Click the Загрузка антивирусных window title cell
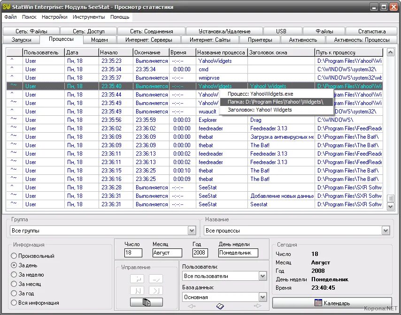 coord(281,137)
